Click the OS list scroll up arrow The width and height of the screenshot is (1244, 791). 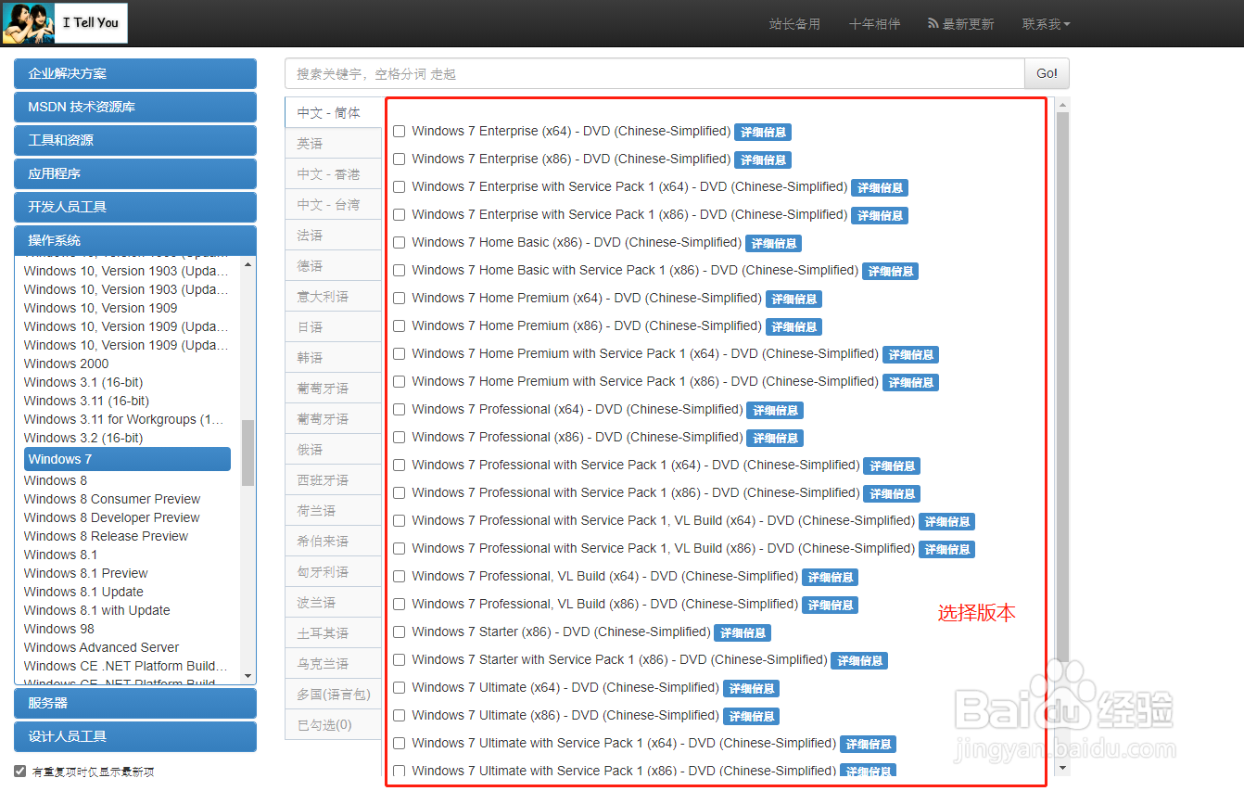coord(248,264)
